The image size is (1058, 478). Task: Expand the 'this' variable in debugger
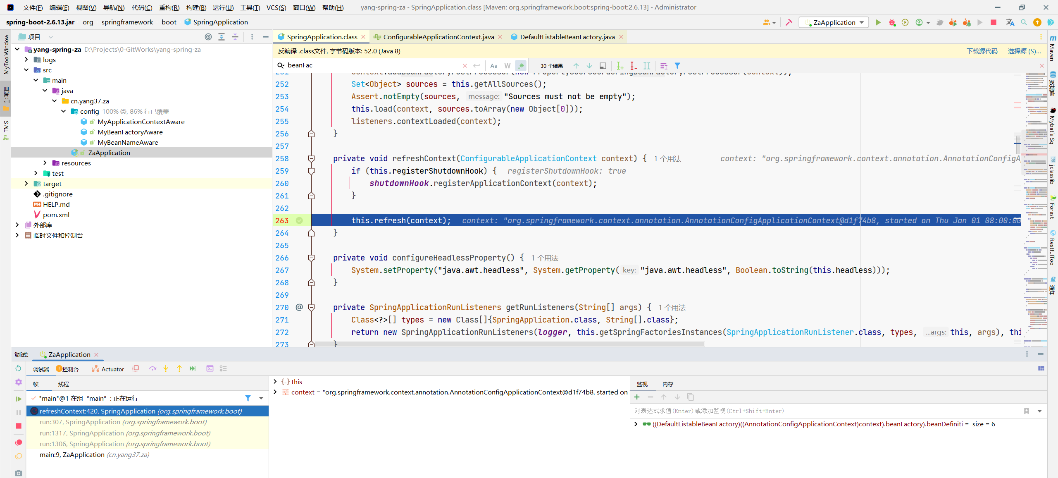tap(275, 382)
